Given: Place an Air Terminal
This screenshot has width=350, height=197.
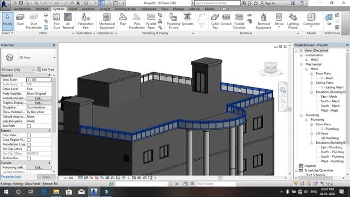Looking at the screenshot, I should 68,21.
